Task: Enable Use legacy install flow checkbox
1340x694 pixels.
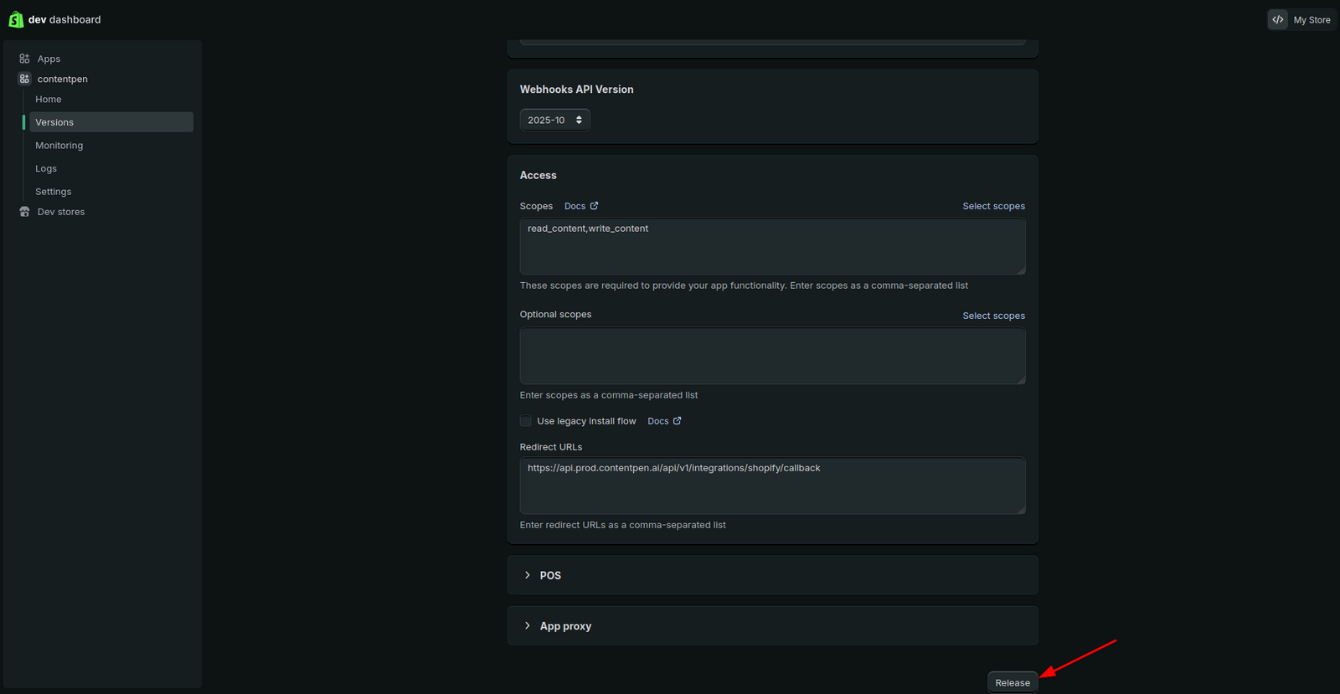Action: click(526, 421)
